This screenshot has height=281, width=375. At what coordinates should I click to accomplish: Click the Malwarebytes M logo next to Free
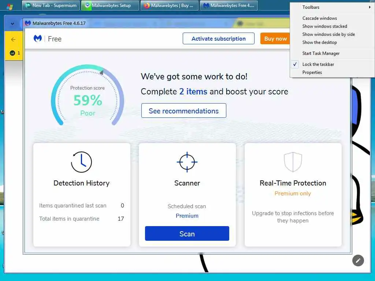(x=38, y=38)
